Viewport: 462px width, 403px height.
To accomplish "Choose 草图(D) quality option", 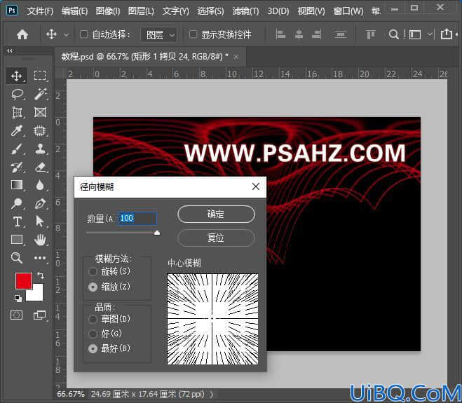I will [x=93, y=319].
